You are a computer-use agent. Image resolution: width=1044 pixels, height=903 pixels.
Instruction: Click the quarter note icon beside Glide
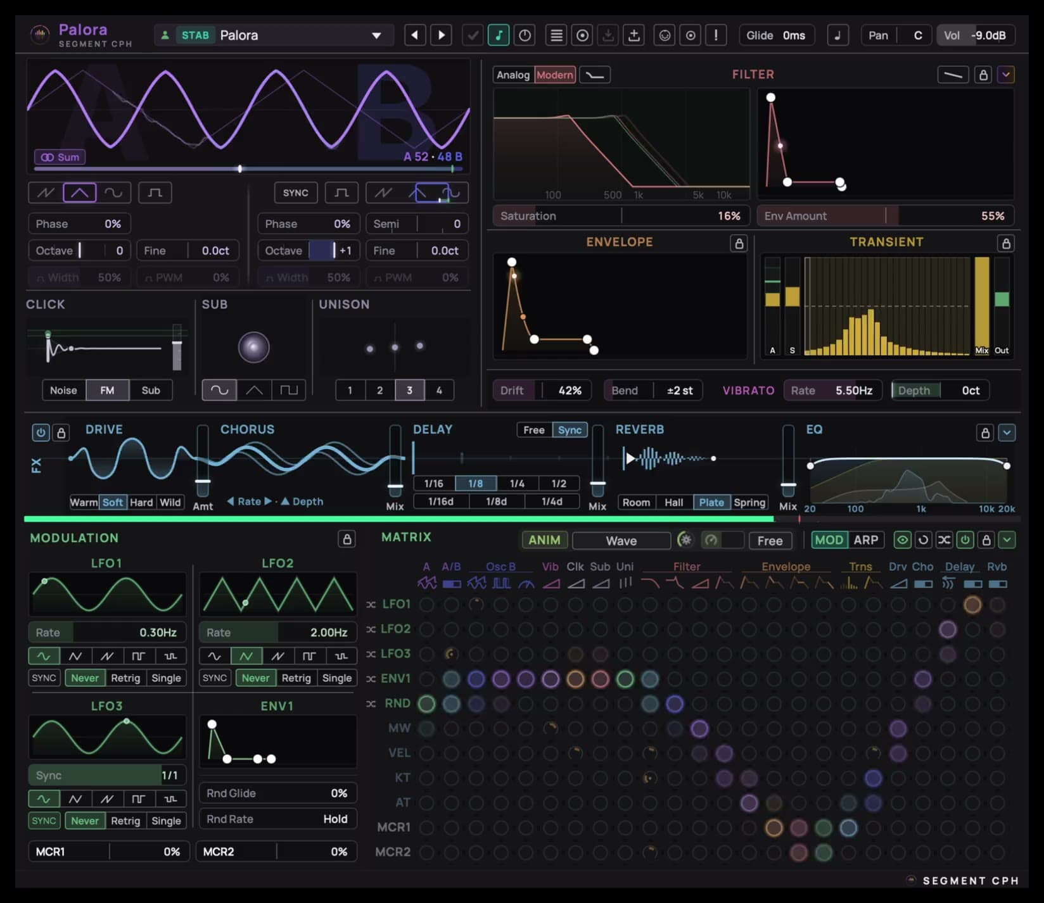(838, 35)
